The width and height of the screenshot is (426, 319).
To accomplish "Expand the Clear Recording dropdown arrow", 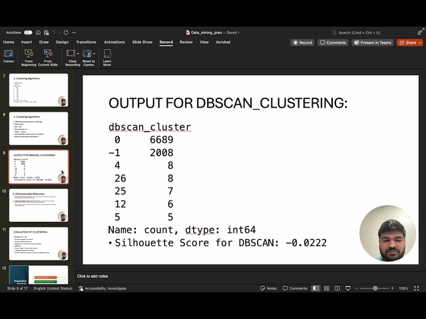I will click(78, 54).
